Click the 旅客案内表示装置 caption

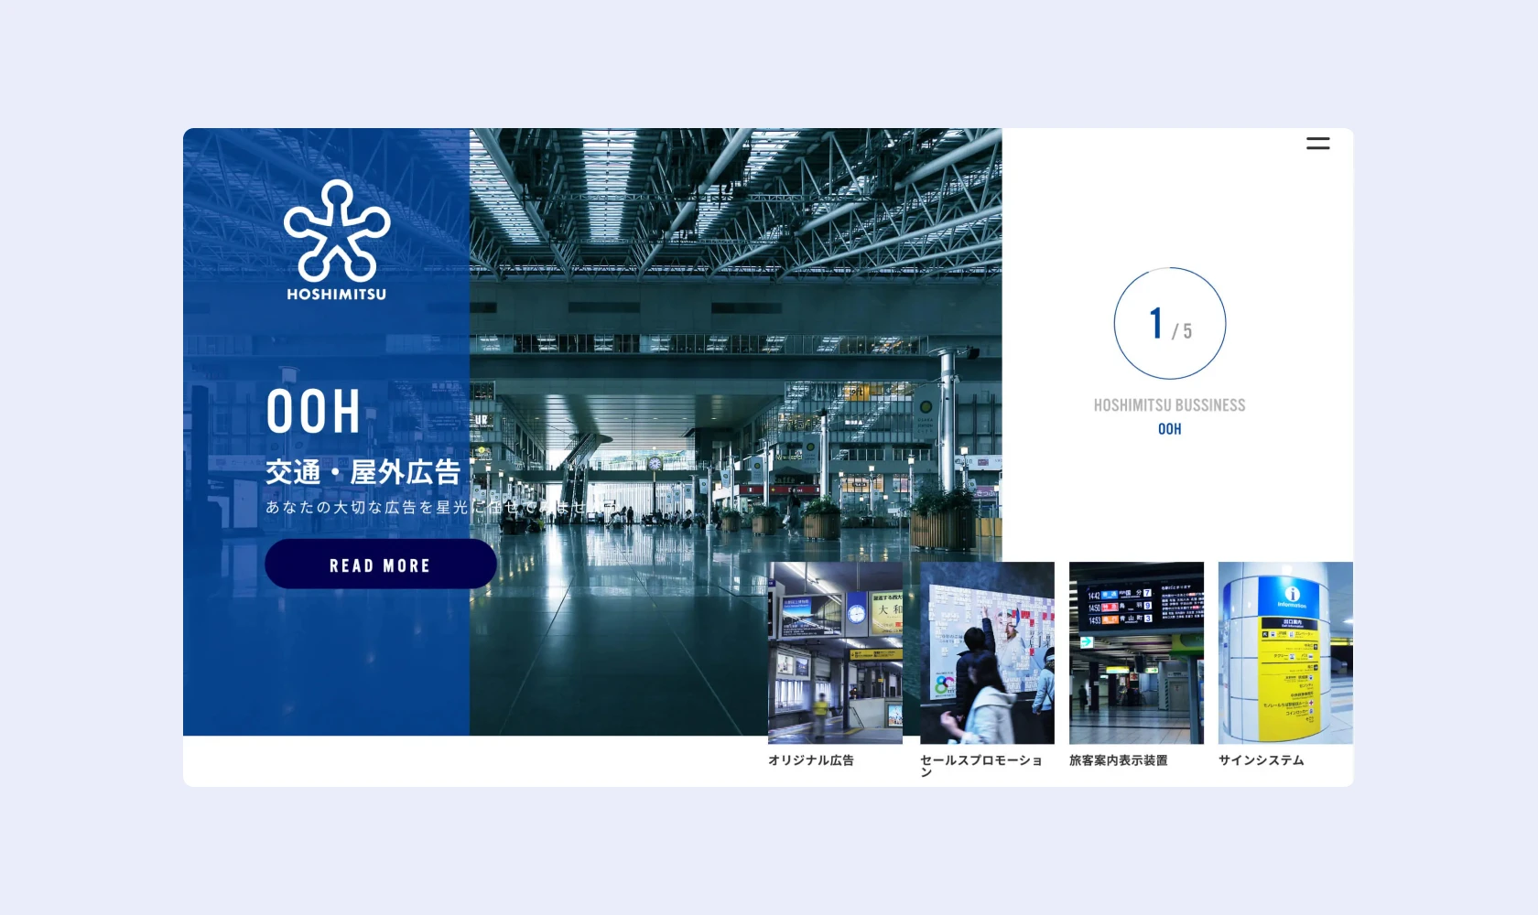(x=1119, y=760)
